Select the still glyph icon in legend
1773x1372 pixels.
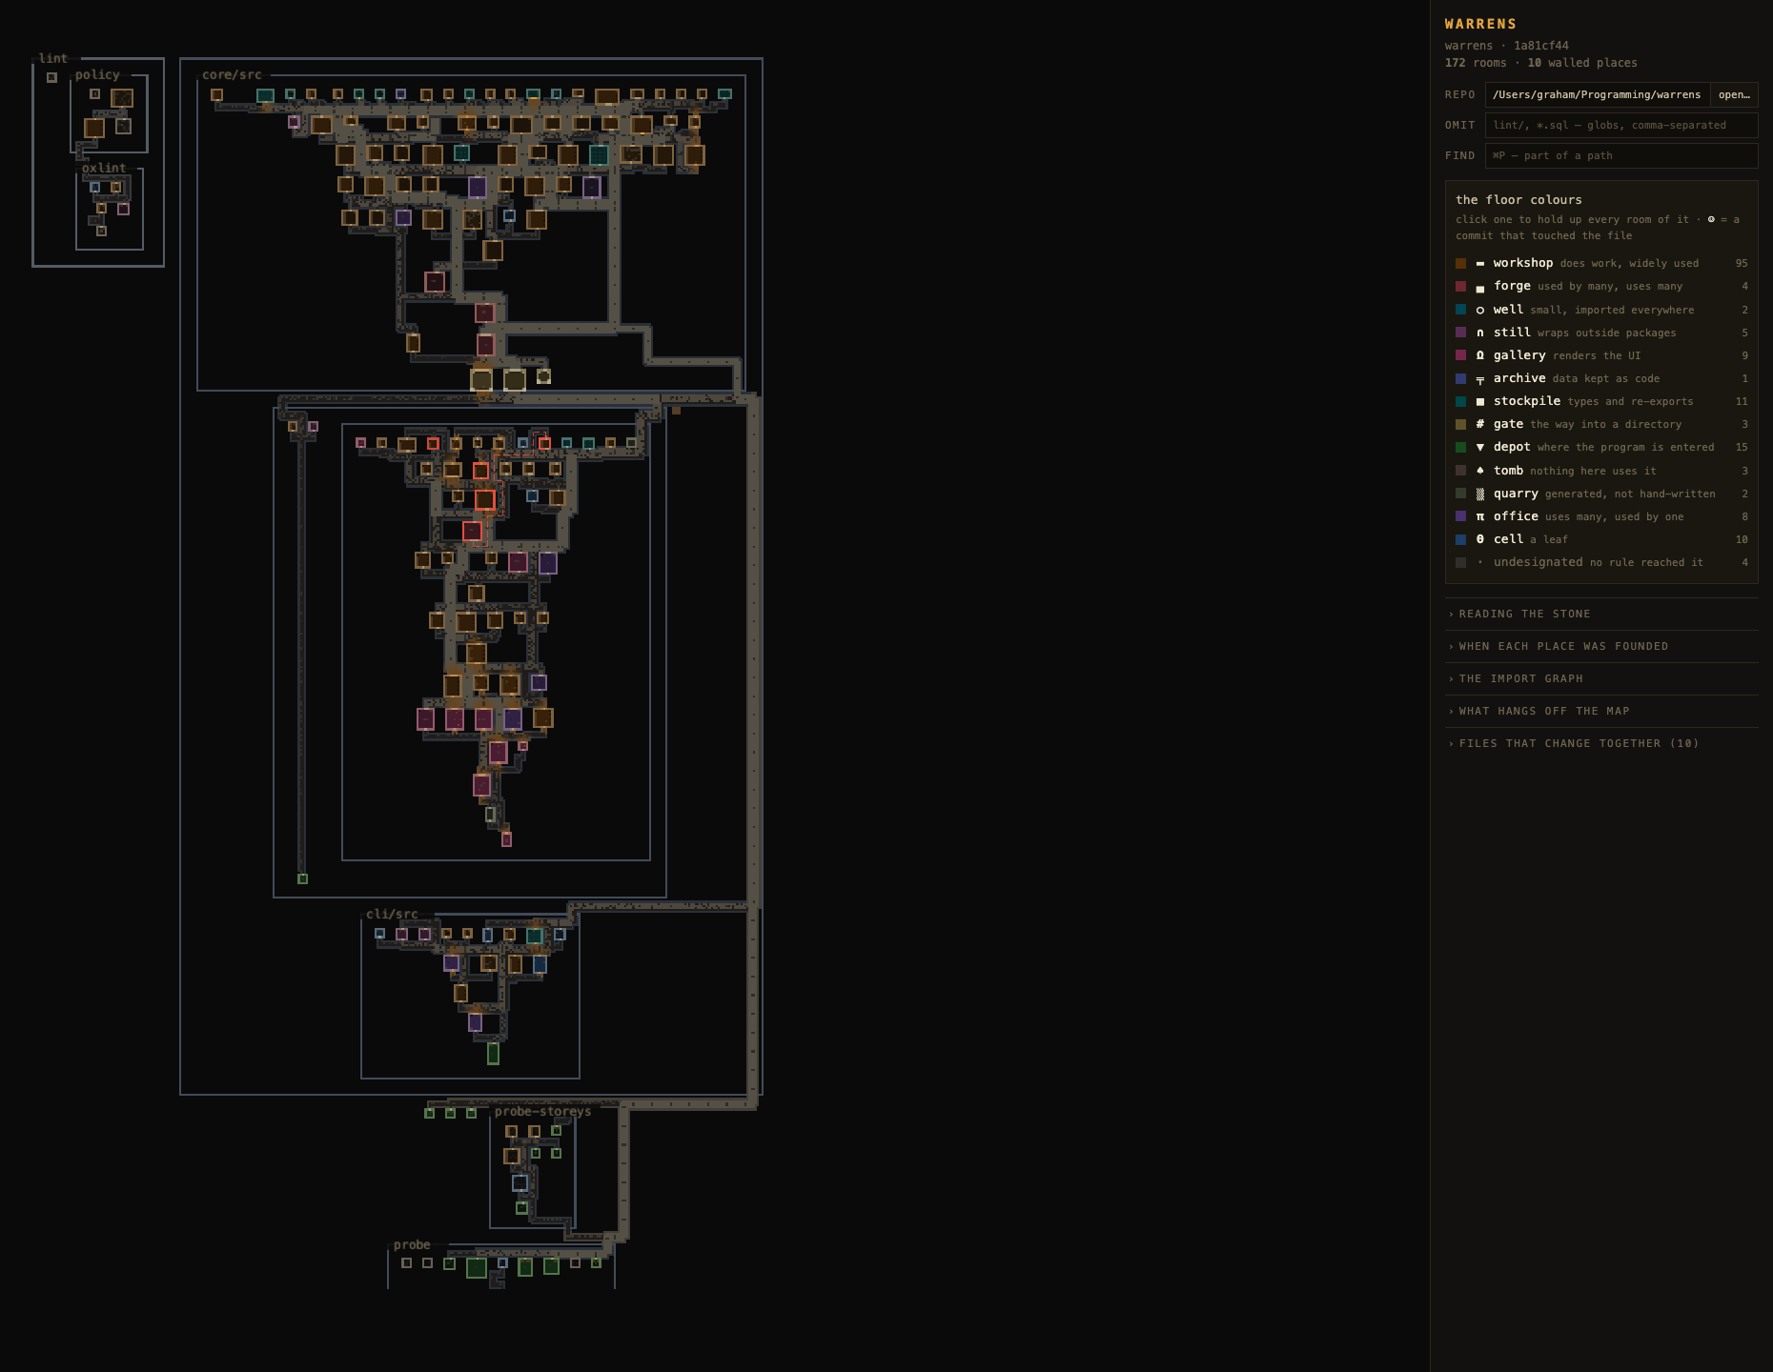pyautogui.click(x=1480, y=333)
